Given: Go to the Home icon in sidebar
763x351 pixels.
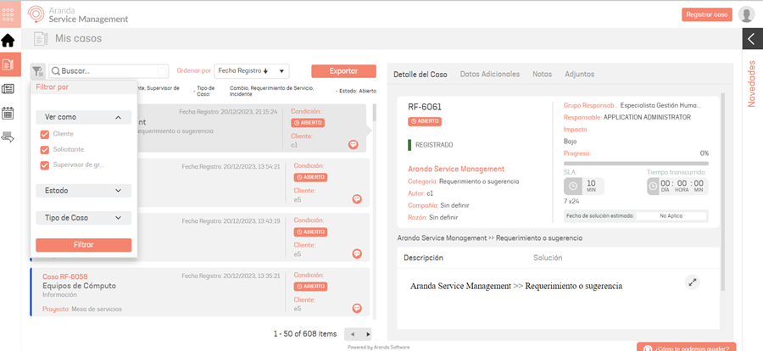Looking at the screenshot, I should 8,41.
